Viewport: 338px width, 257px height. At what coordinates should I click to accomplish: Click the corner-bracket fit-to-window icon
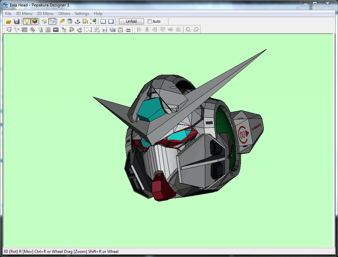point(89,30)
